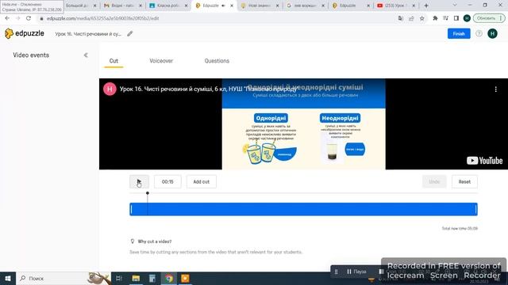Bookmark this page with star icon

point(421,18)
